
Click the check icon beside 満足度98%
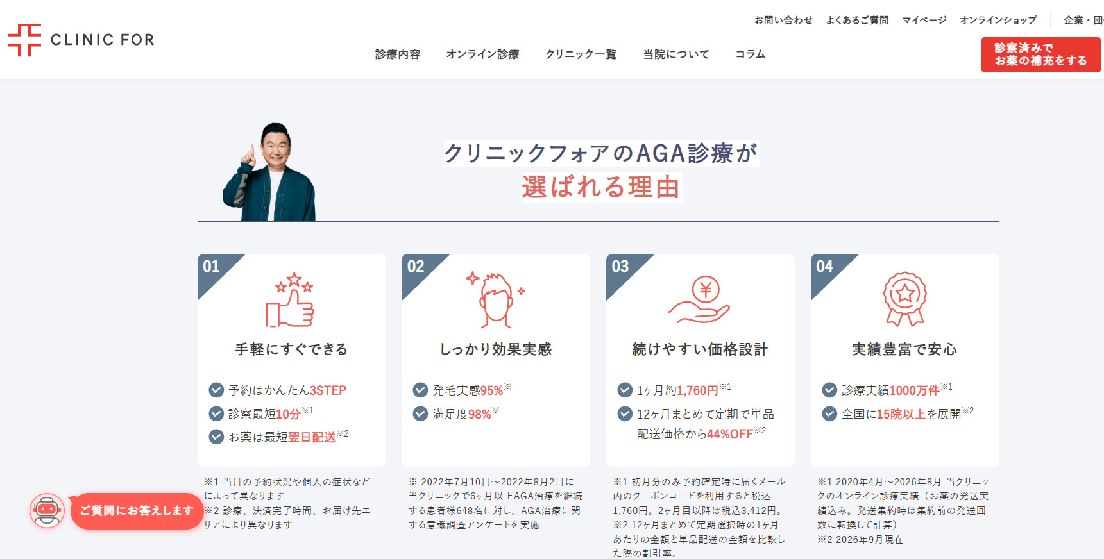coord(420,413)
